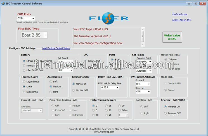Click Write Value to ESC button
208x136 pixels.
click(x=172, y=37)
